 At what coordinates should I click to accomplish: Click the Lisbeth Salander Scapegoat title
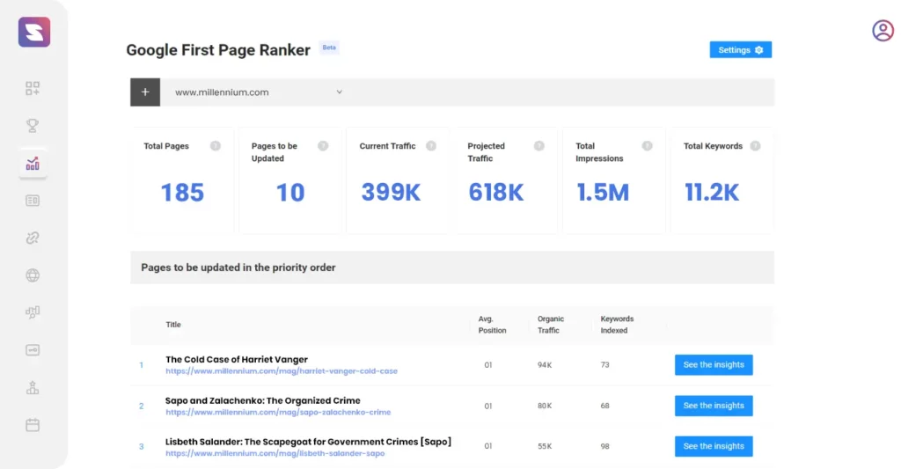309,442
